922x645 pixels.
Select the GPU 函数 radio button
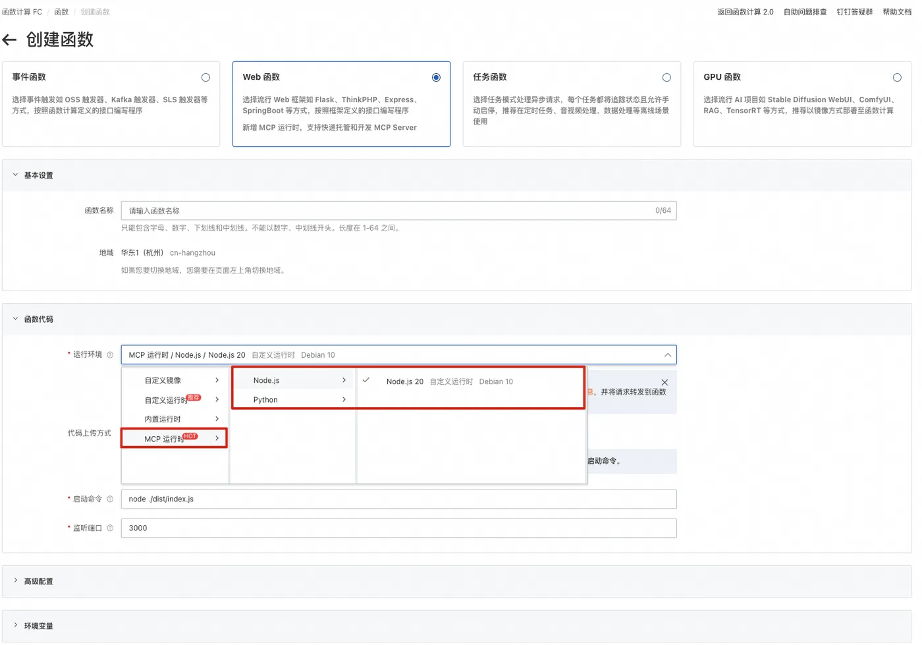(x=897, y=78)
